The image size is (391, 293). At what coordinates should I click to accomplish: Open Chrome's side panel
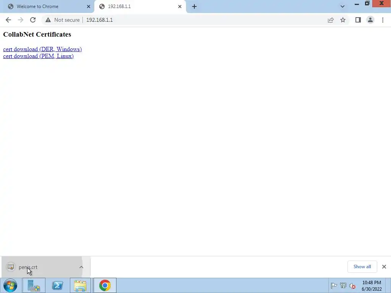pos(358,20)
